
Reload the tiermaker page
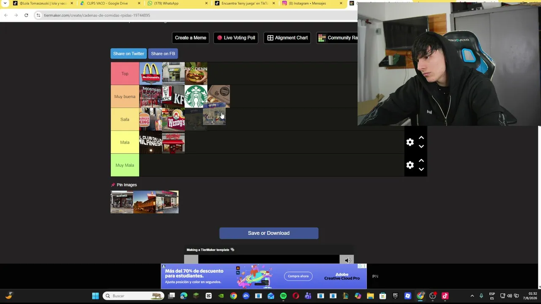point(26,15)
